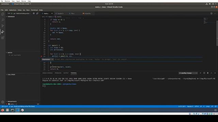Close the main.c editor tab
218x122 pixels.
tap(52, 14)
